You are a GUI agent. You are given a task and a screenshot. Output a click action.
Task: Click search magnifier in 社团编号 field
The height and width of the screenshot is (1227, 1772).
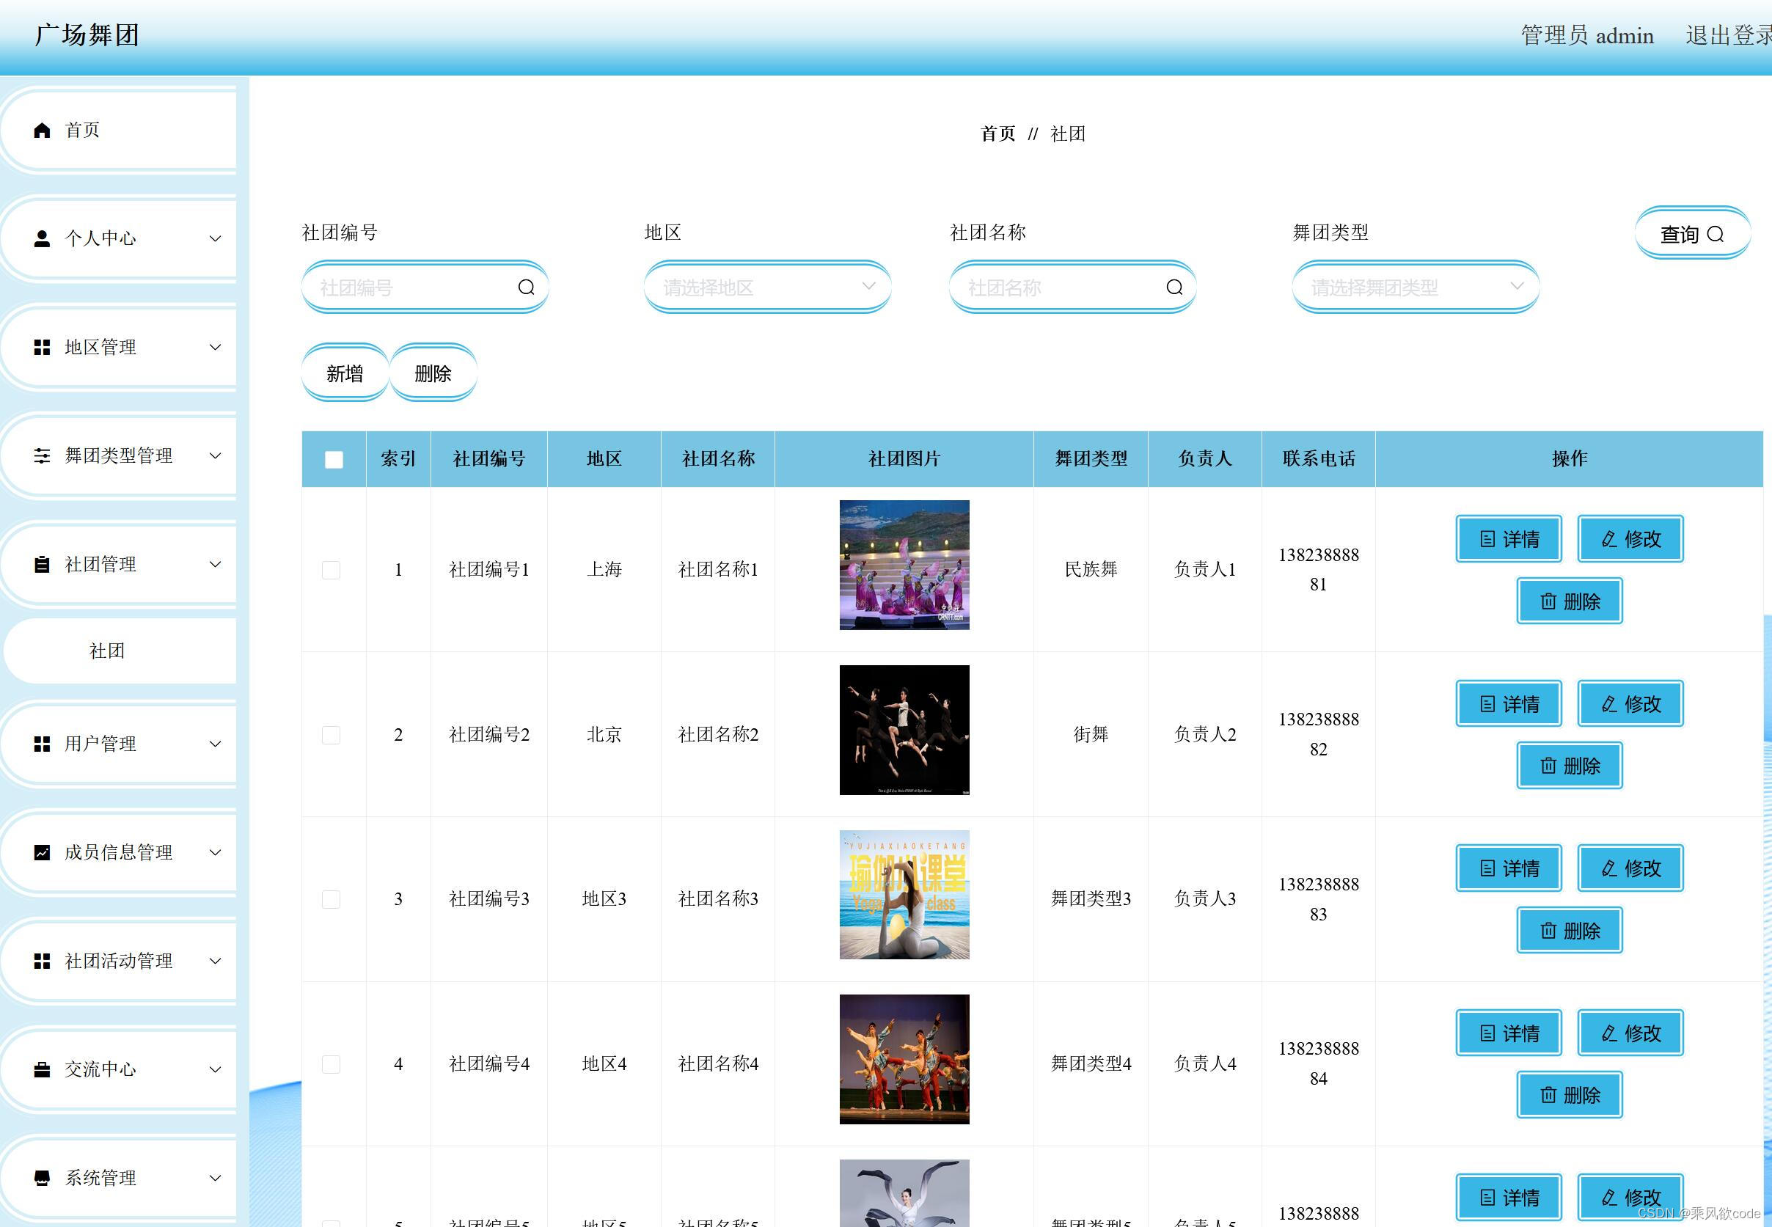pos(526,287)
